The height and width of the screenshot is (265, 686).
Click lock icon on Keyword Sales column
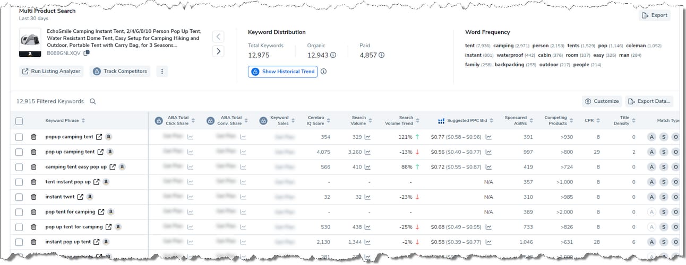tap(263, 121)
